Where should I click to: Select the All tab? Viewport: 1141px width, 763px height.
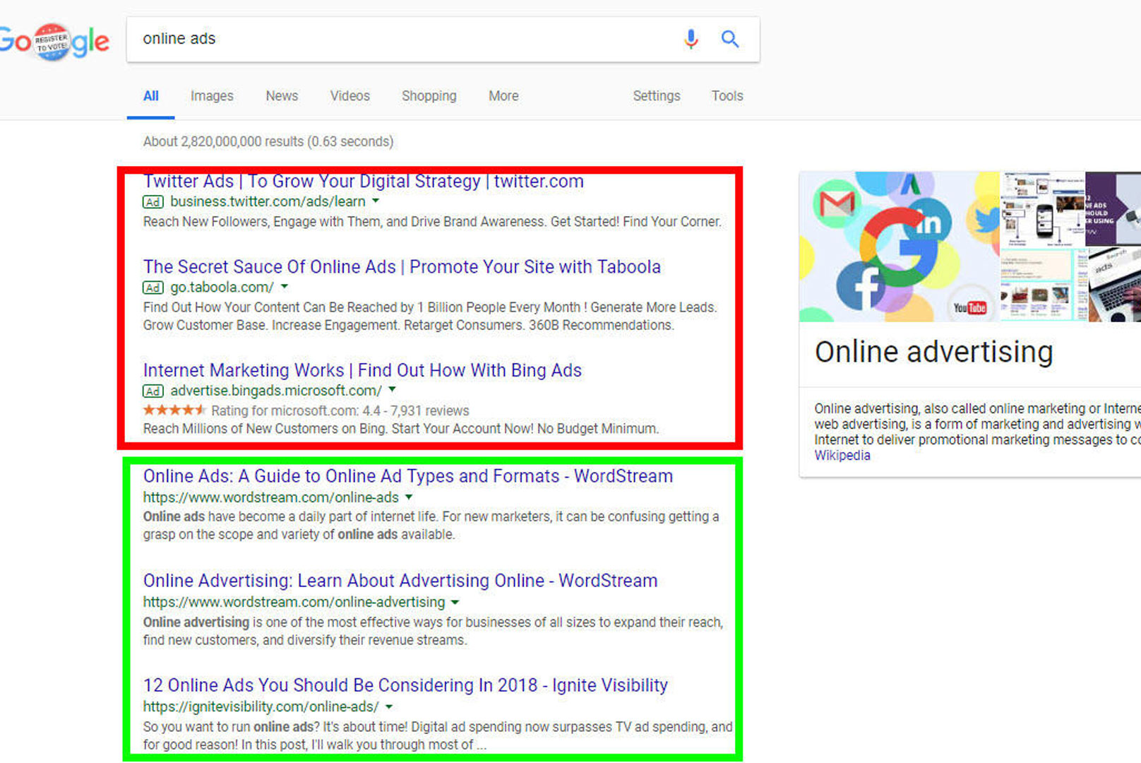click(151, 95)
